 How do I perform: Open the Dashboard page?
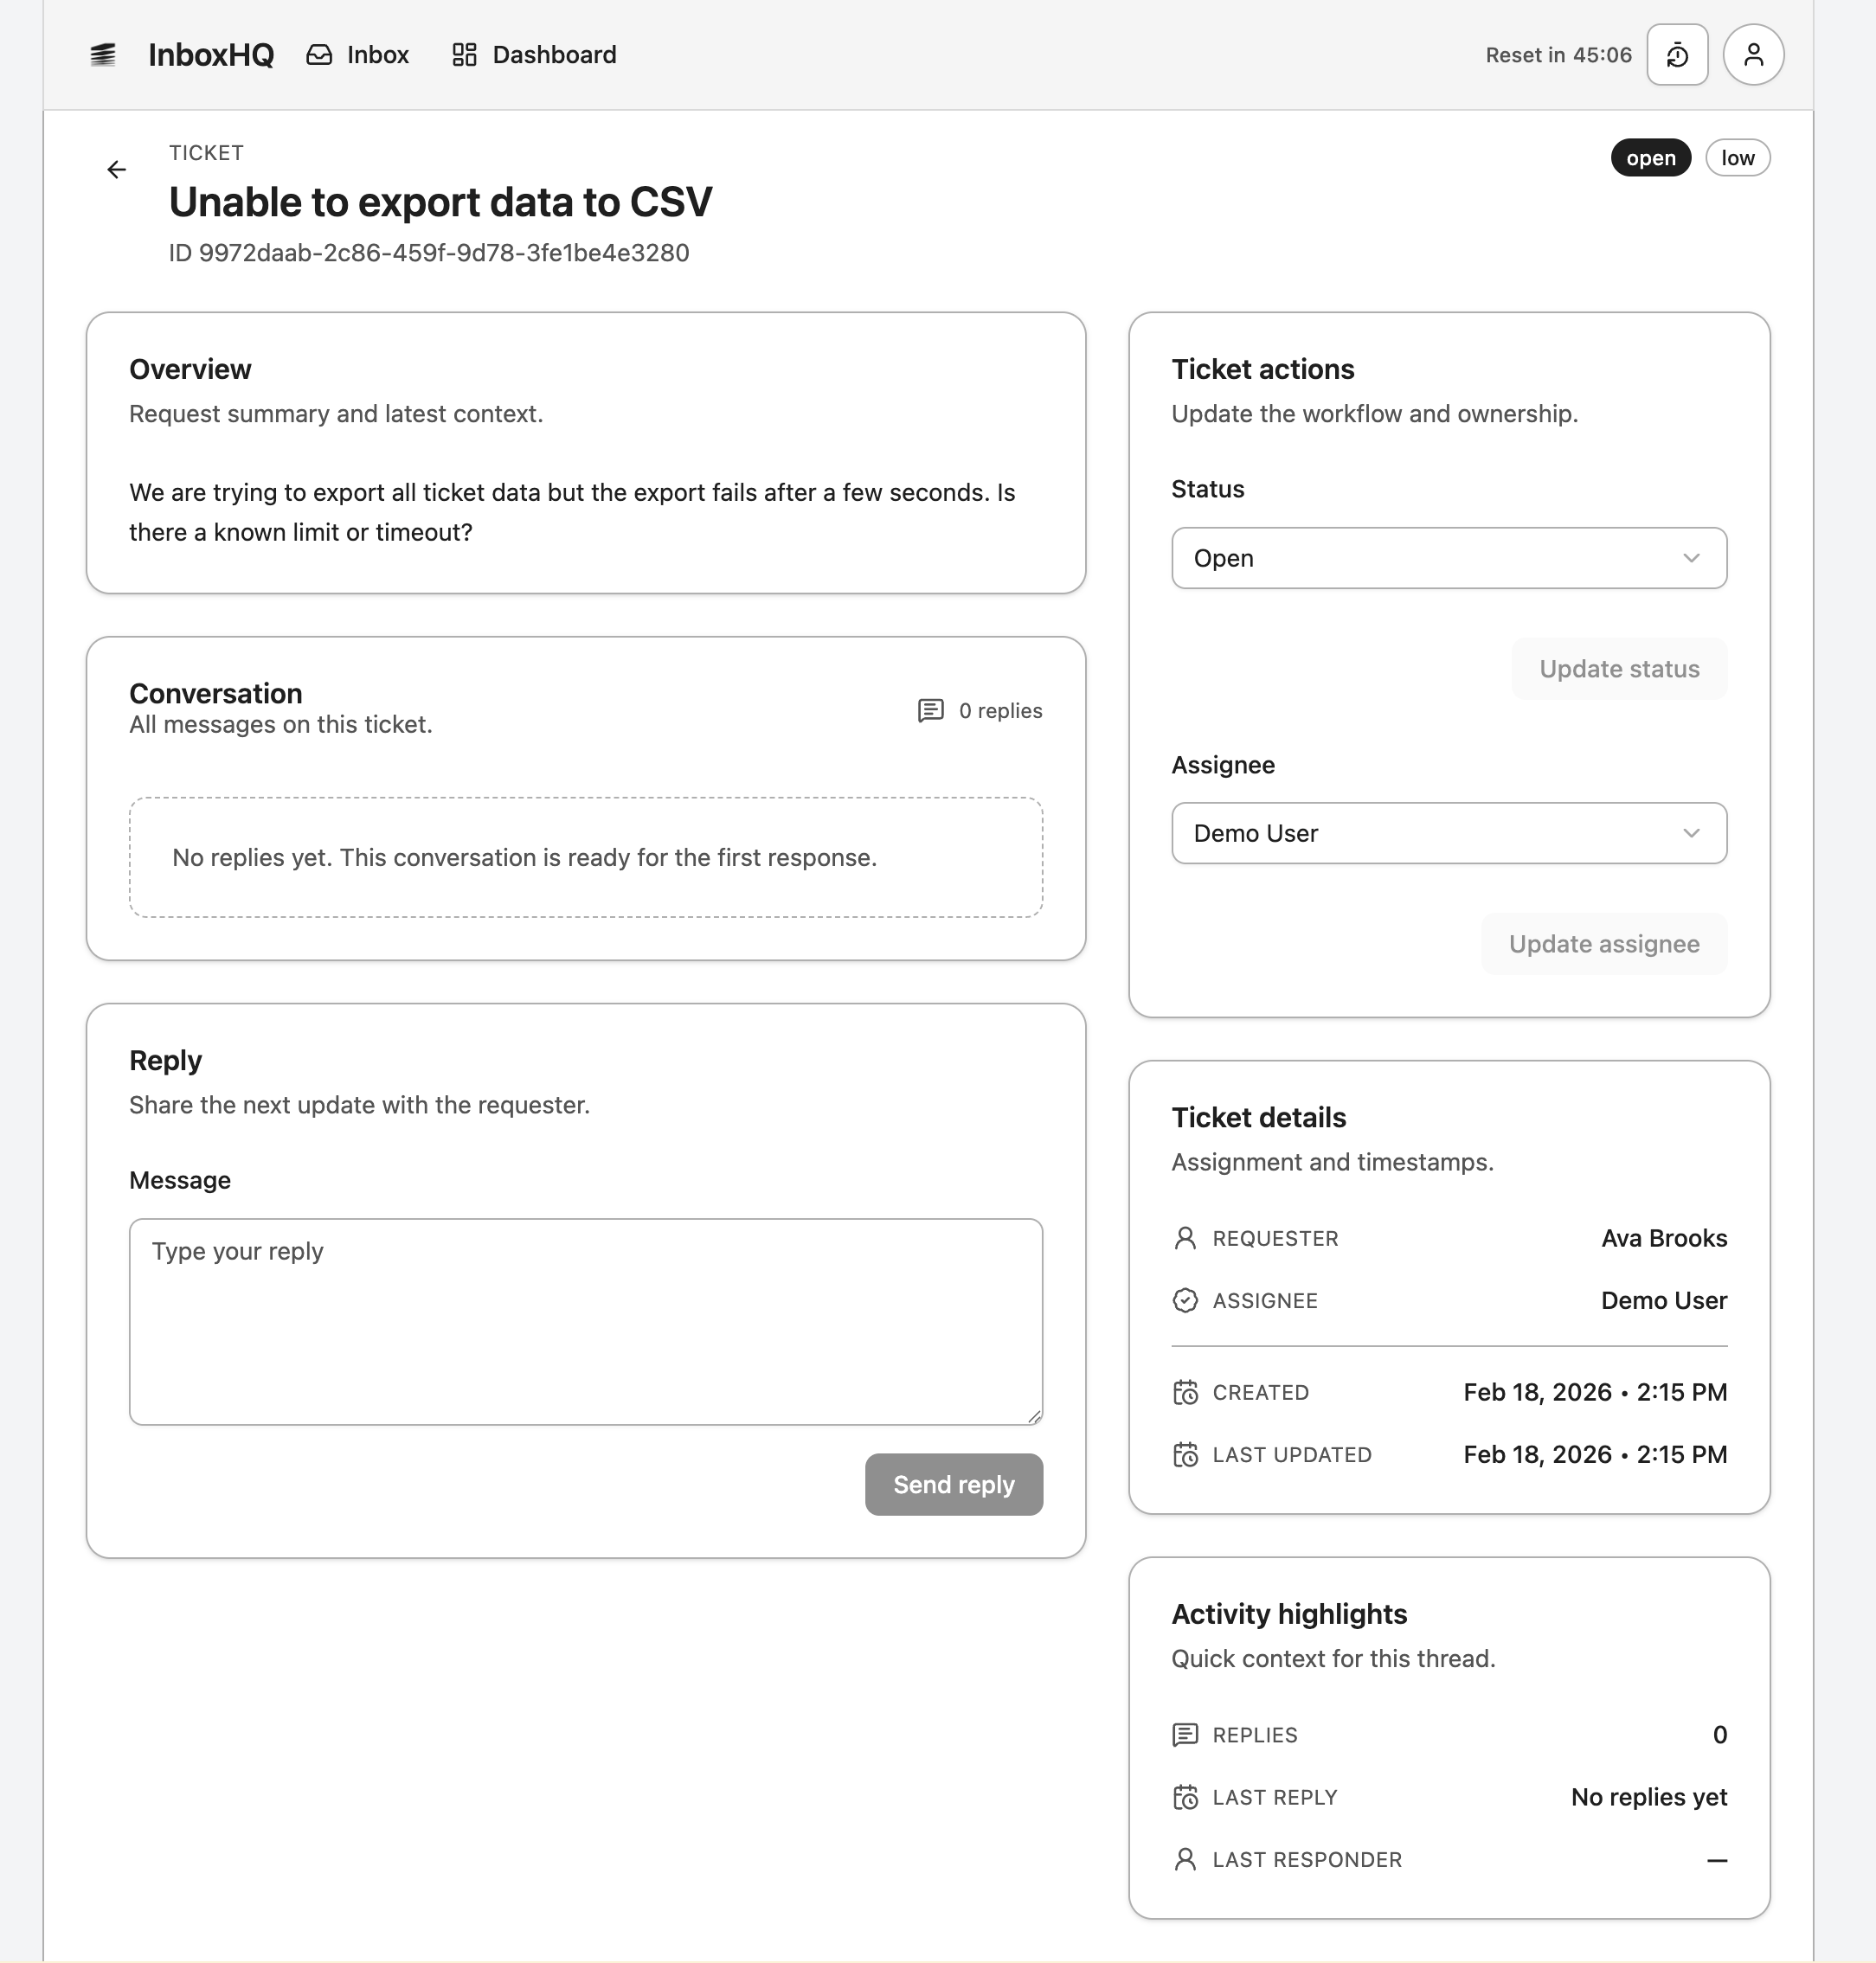pyautogui.click(x=534, y=55)
